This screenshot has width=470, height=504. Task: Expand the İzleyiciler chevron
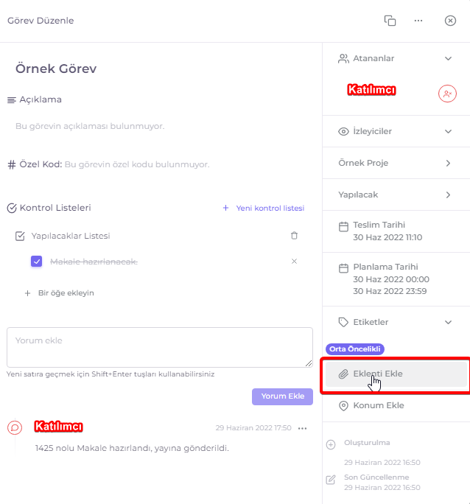448,131
